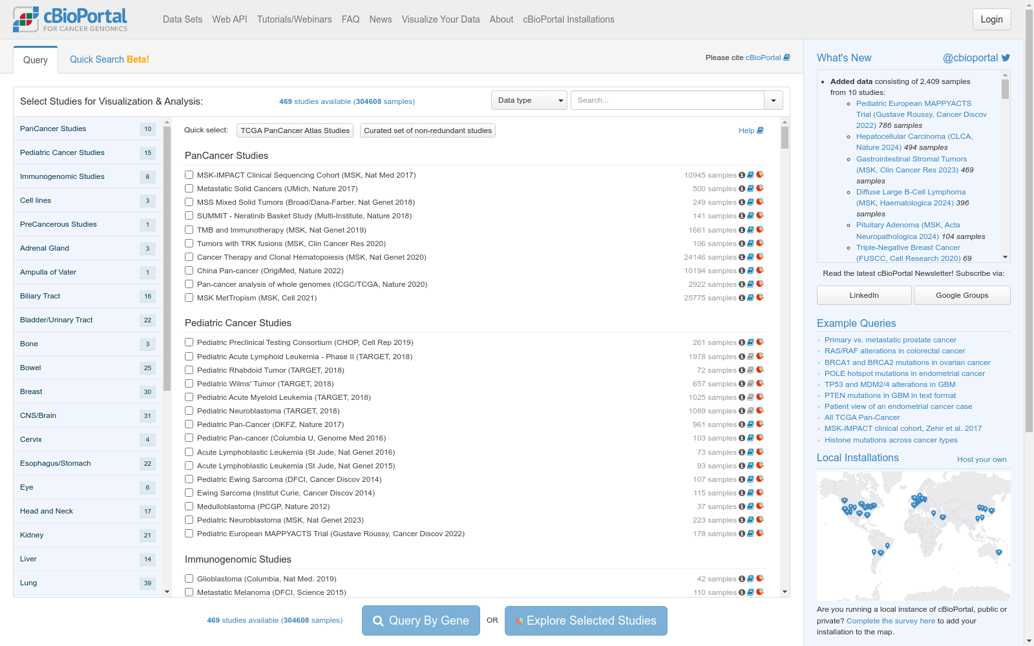Click the cBioPortal logo
Image resolution: width=1034 pixels, height=646 pixels.
pos(70,19)
